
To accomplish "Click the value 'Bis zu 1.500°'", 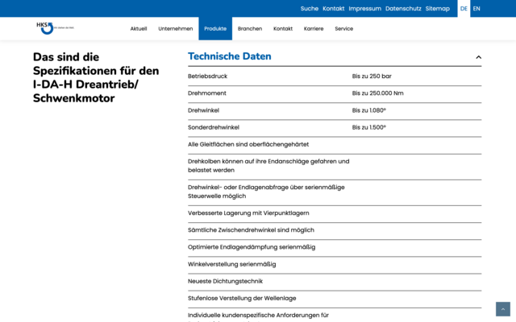I will click(x=369, y=127).
